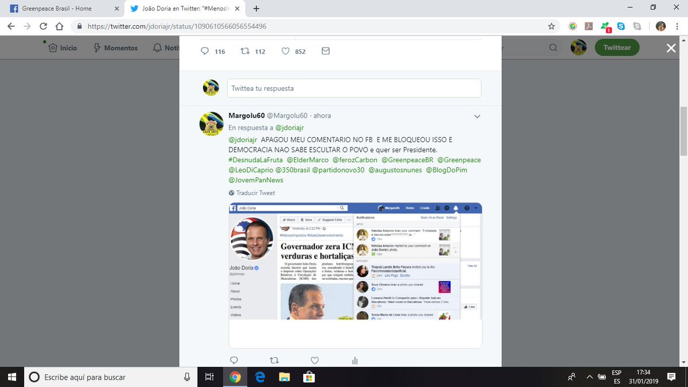This screenshot has width=688, height=387.
Task: Click the Twittea tu respuesta field
Action: coord(354,88)
